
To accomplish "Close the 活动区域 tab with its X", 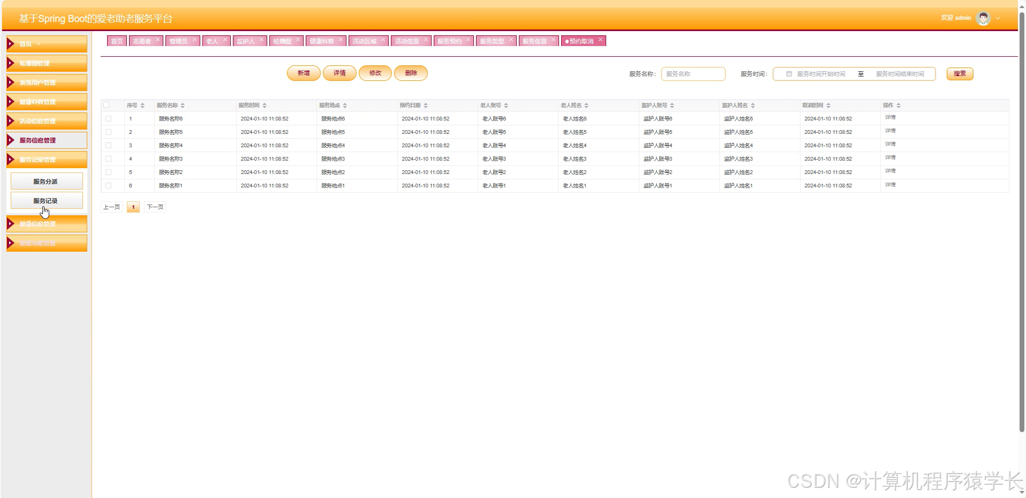I will point(383,40).
